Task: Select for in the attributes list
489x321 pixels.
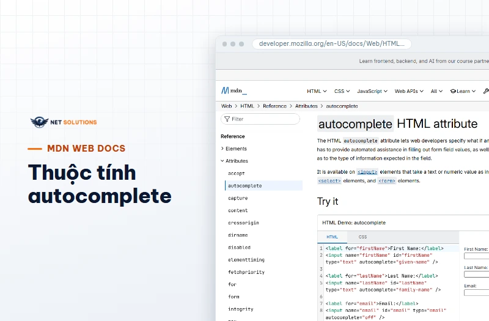Action: [x=232, y=284]
